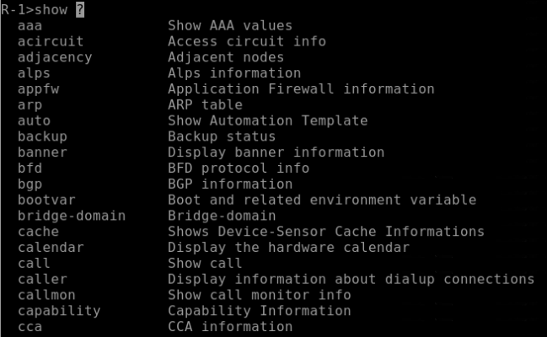
Task: Select the appfw keyword
Action: pyautogui.click(x=39, y=89)
